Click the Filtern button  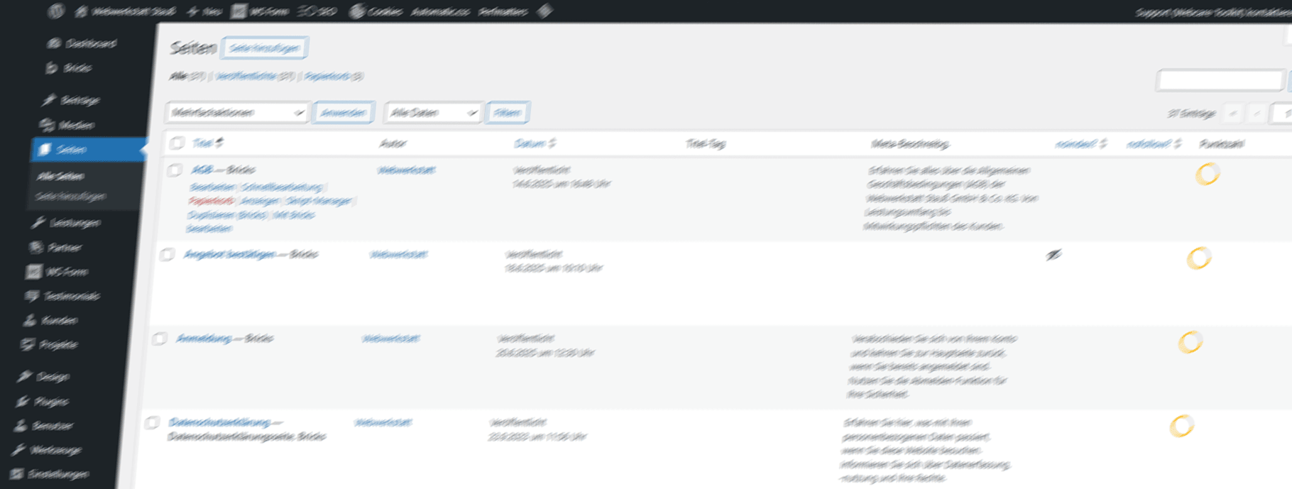tap(508, 113)
